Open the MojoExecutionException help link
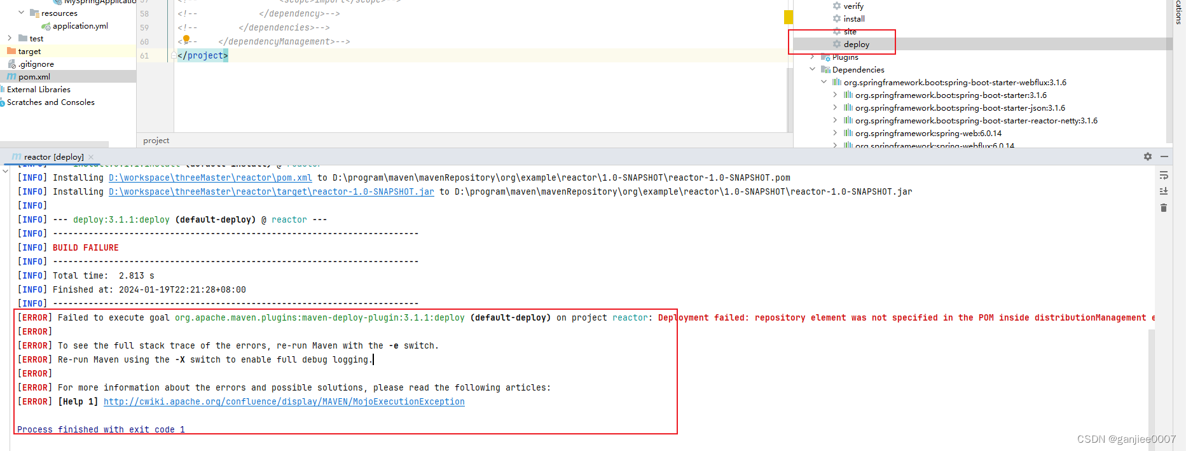This screenshot has width=1186, height=451. [284, 401]
